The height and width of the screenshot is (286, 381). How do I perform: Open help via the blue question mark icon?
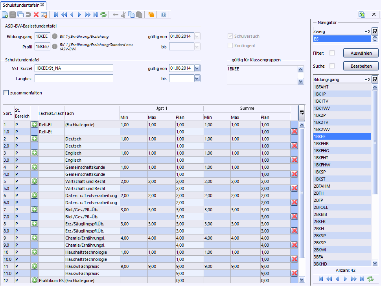point(164,15)
